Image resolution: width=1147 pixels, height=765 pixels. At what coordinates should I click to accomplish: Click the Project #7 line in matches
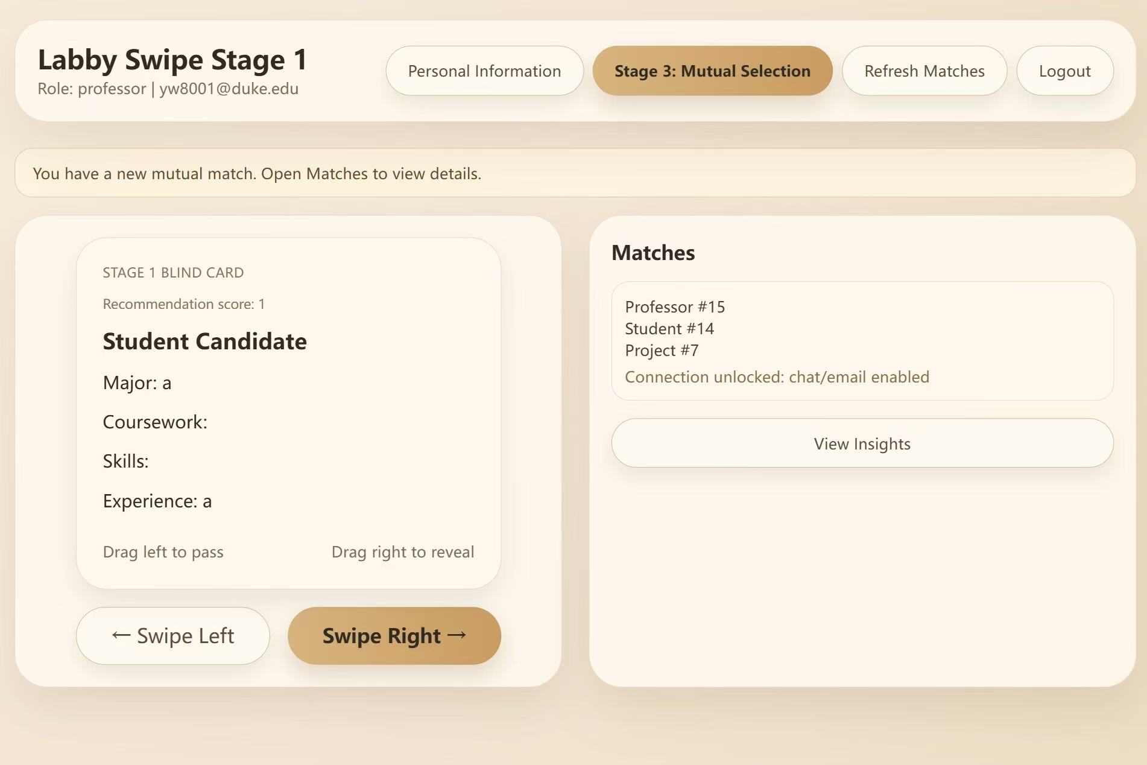tap(662, 350)
